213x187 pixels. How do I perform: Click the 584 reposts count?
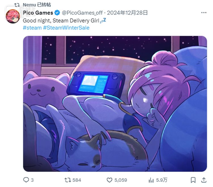pyautogui.click(x=77, y=180)
